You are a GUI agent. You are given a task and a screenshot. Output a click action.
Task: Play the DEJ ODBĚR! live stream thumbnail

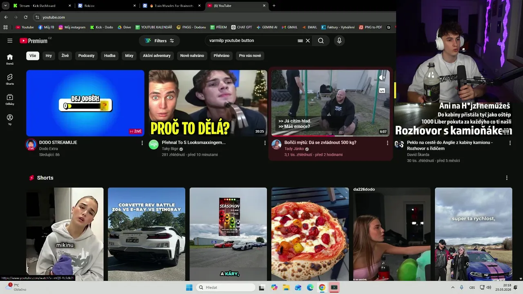(85, 103)
